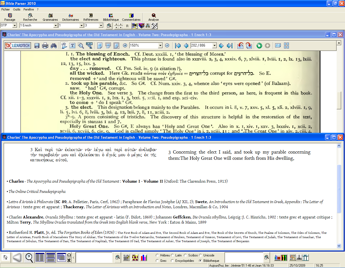Open the ? help menu

[x=38, y=9]
